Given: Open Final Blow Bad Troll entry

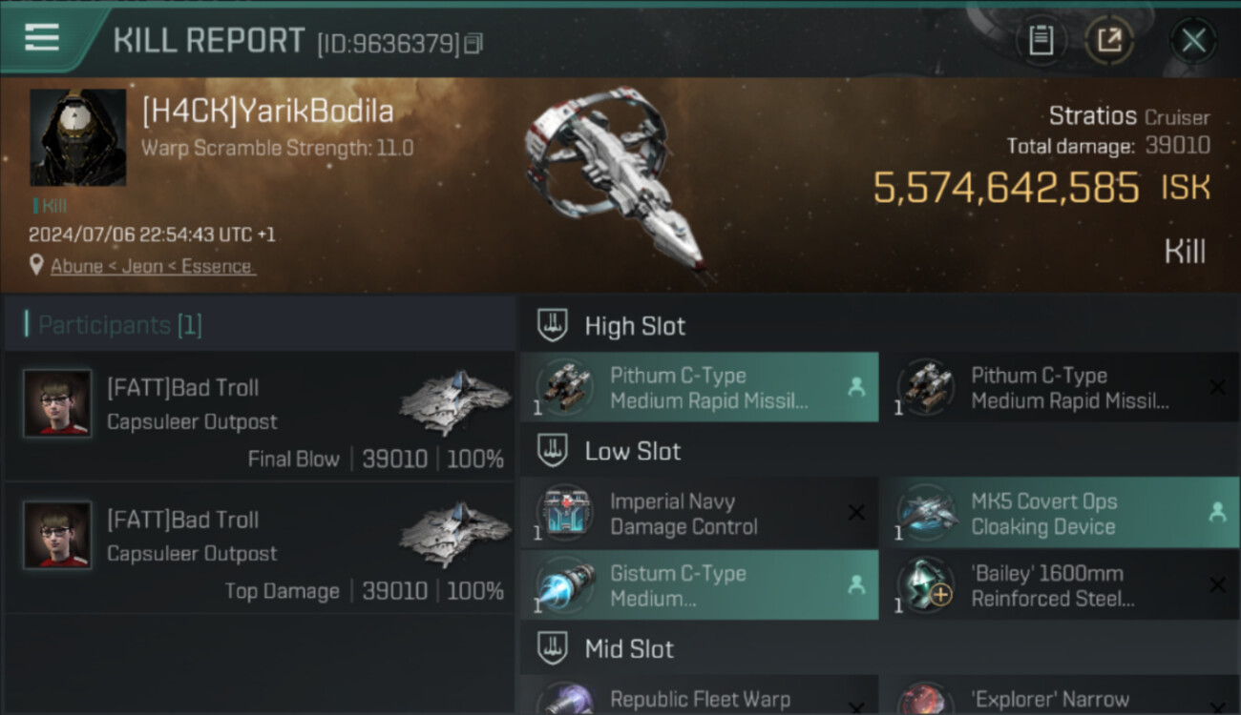Looking at the screenshot, I should click(260, 417).
